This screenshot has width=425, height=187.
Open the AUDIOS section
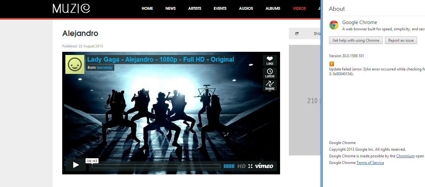coord(246,9)
